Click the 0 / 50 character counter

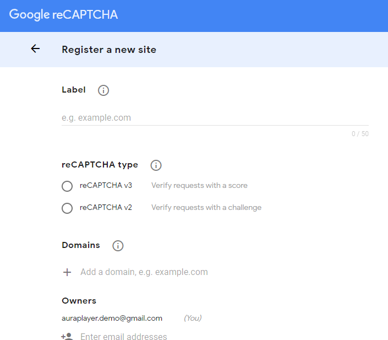360,134
